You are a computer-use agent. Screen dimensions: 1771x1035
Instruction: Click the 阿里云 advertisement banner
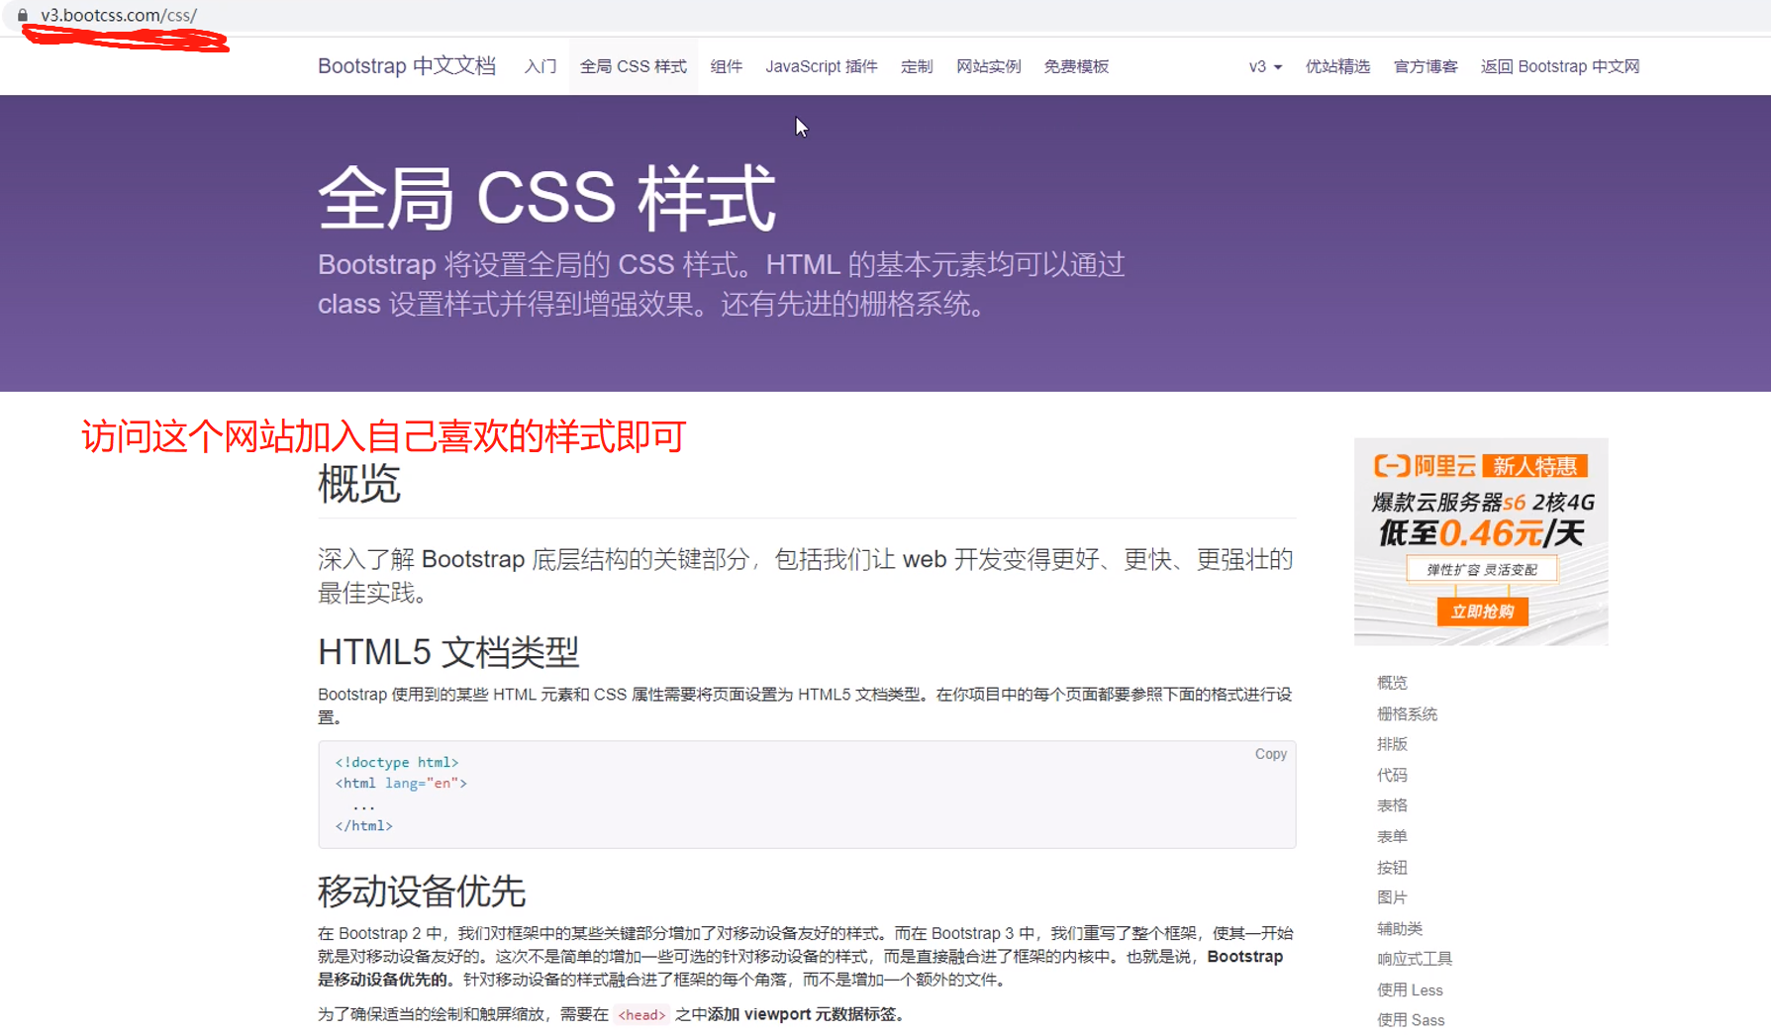(1481, 541)
